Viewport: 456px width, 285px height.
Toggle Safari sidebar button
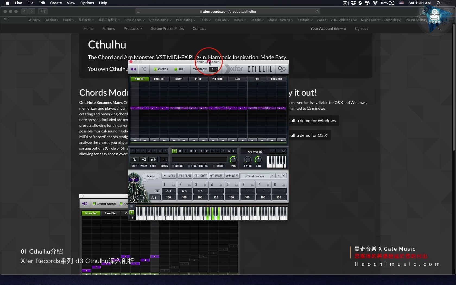coord(43,11)
